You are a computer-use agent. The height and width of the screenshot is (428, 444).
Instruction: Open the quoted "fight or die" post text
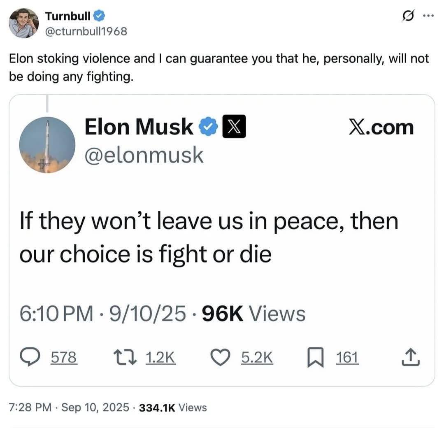click(209, 238)
